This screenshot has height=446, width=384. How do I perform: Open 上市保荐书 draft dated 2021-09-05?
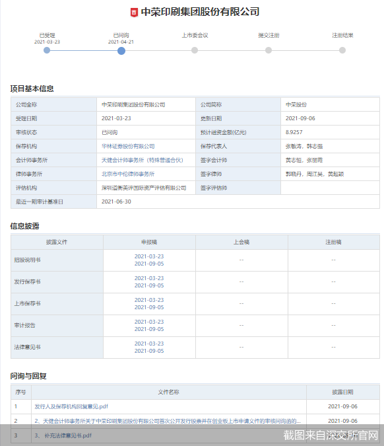(149, 307)
